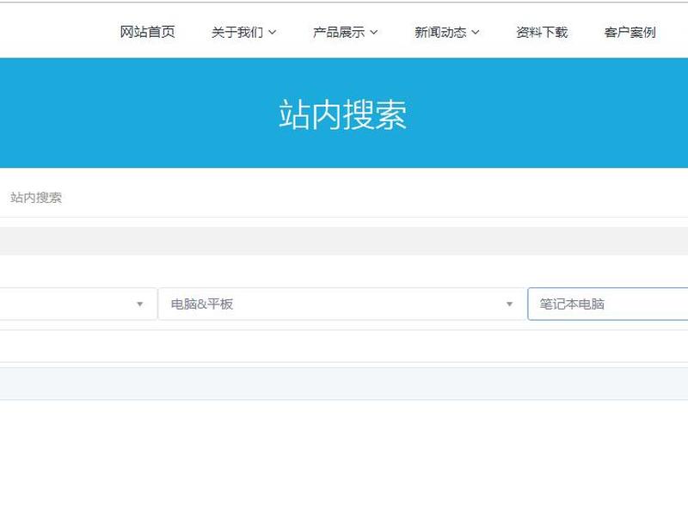
Task: Expand the chevron beside 新闻动态
Action: point(476,33)
